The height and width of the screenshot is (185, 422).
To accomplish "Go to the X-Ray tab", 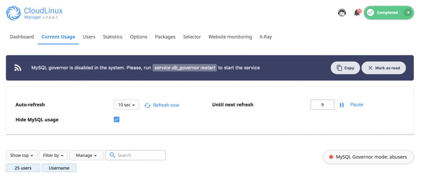I will click(266, 37).
